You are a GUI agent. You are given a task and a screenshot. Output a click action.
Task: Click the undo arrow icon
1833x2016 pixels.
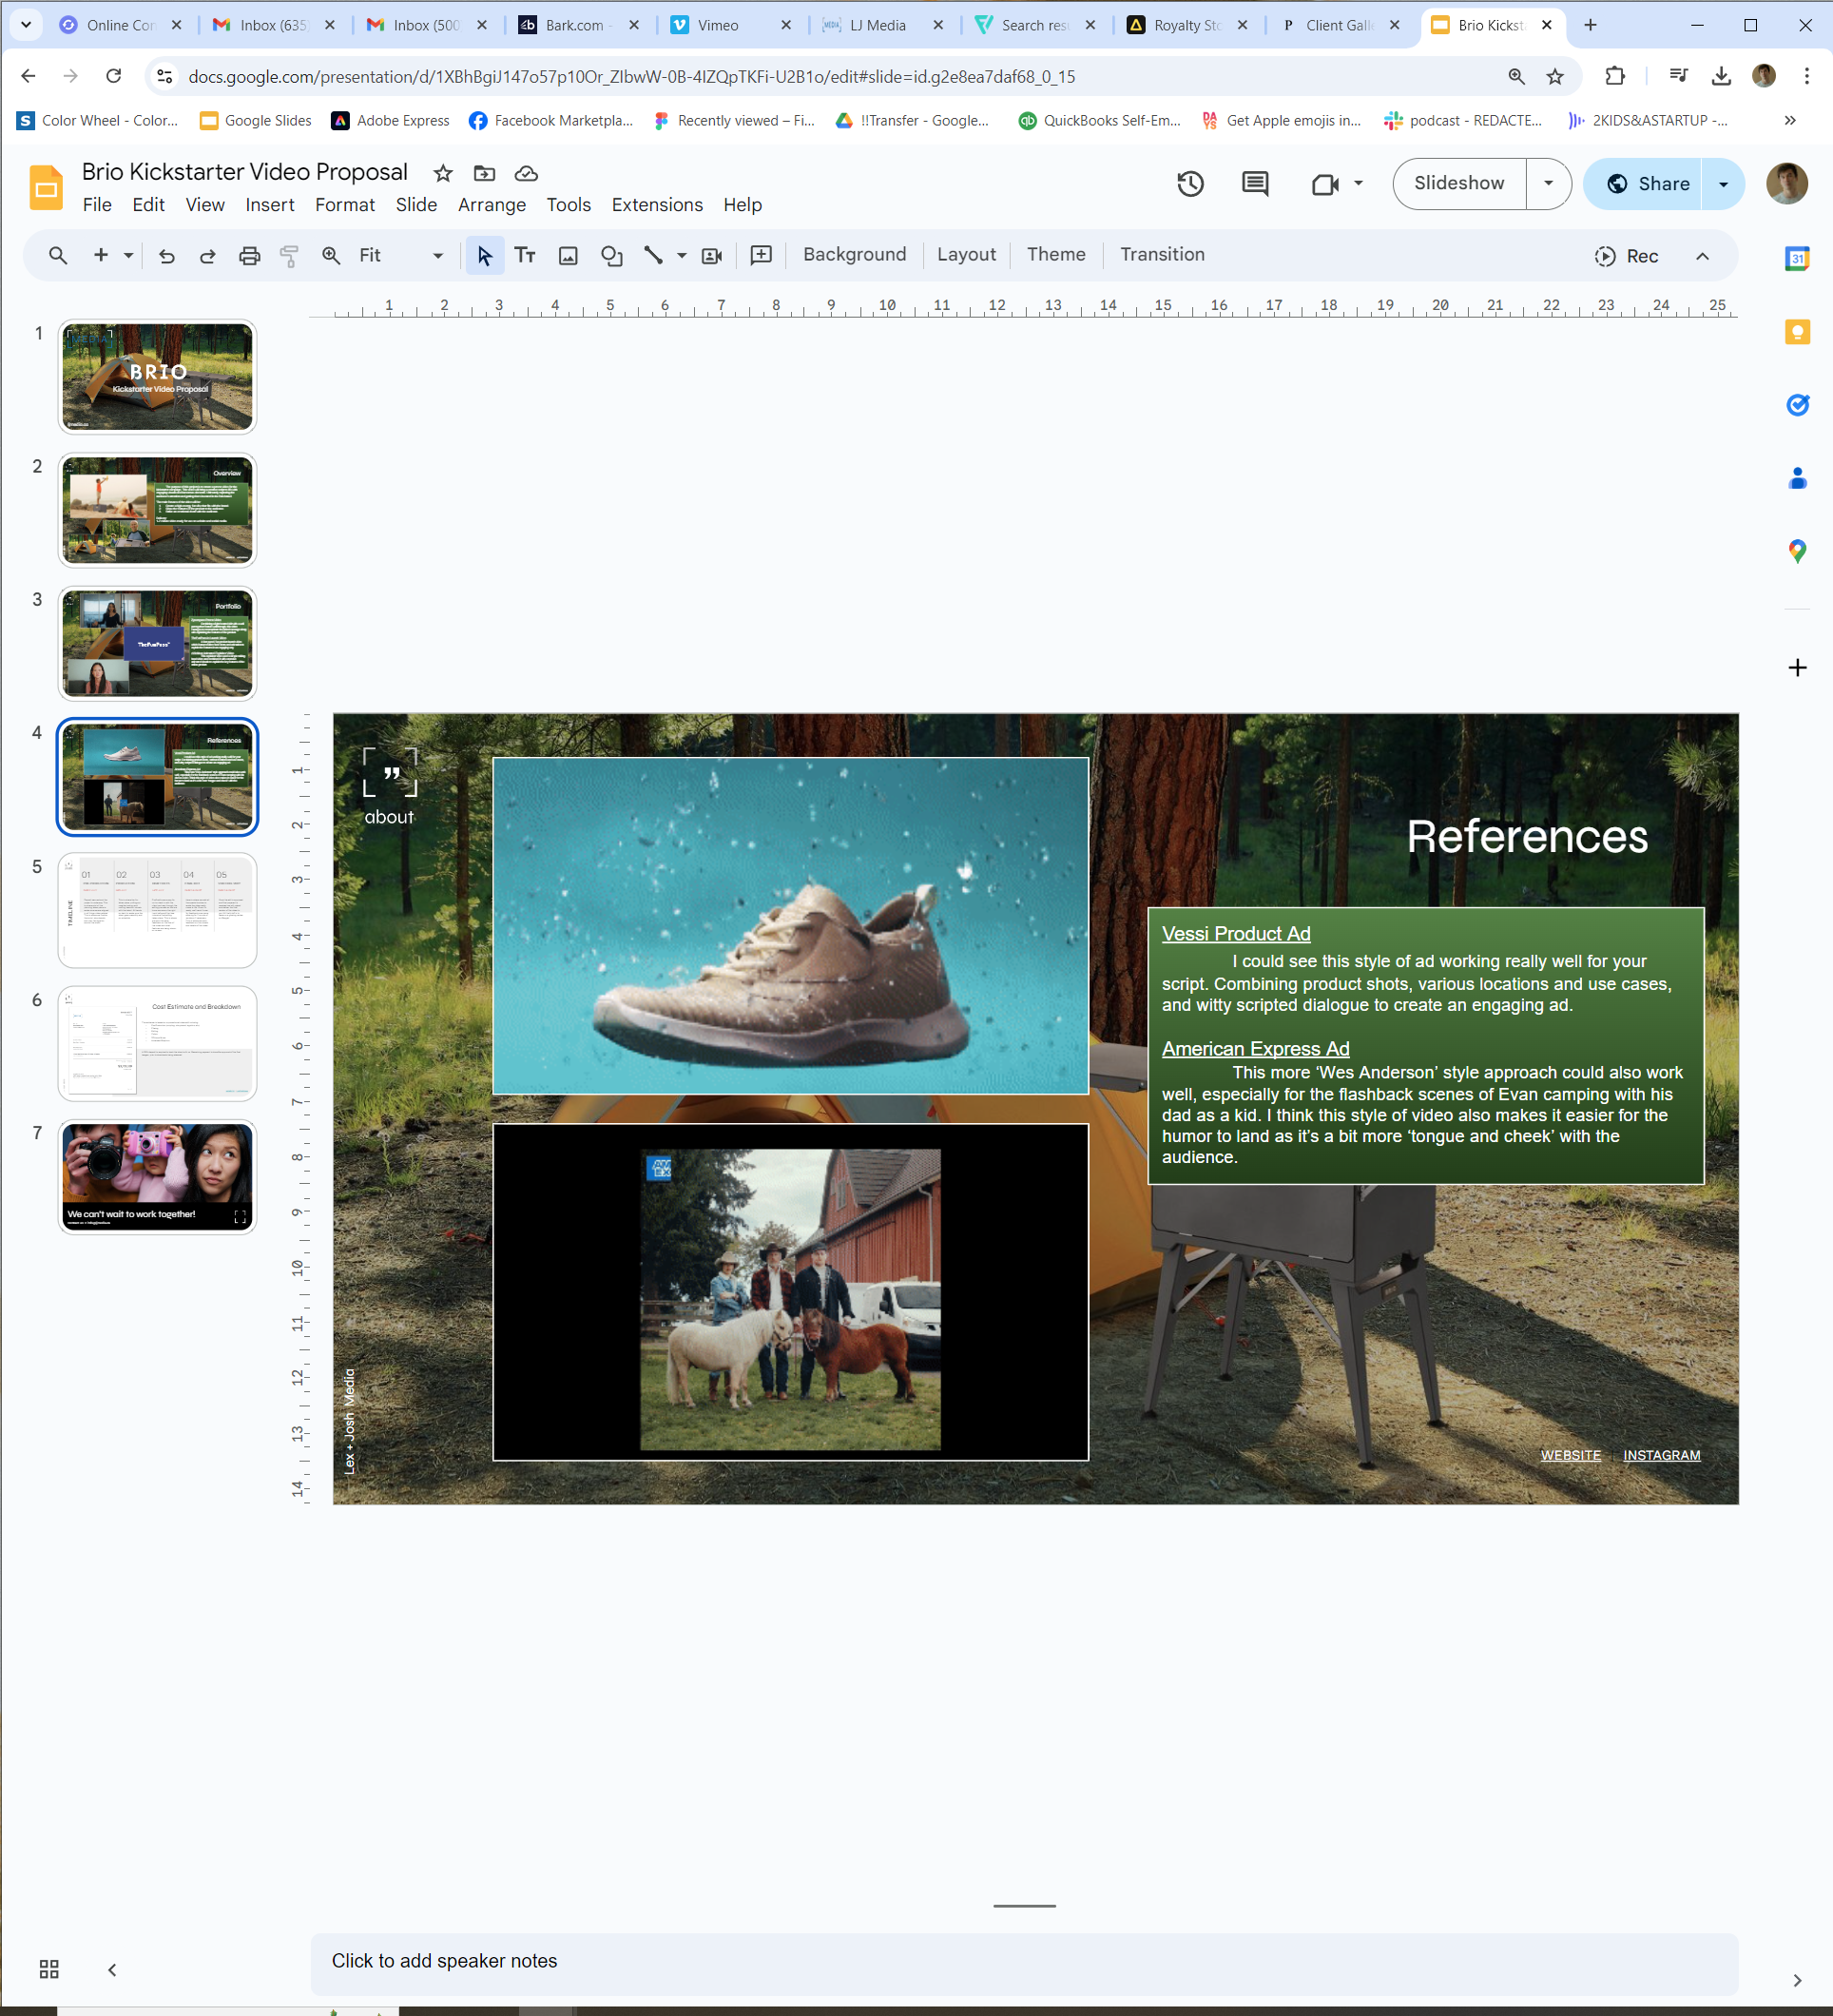(167, 255)
